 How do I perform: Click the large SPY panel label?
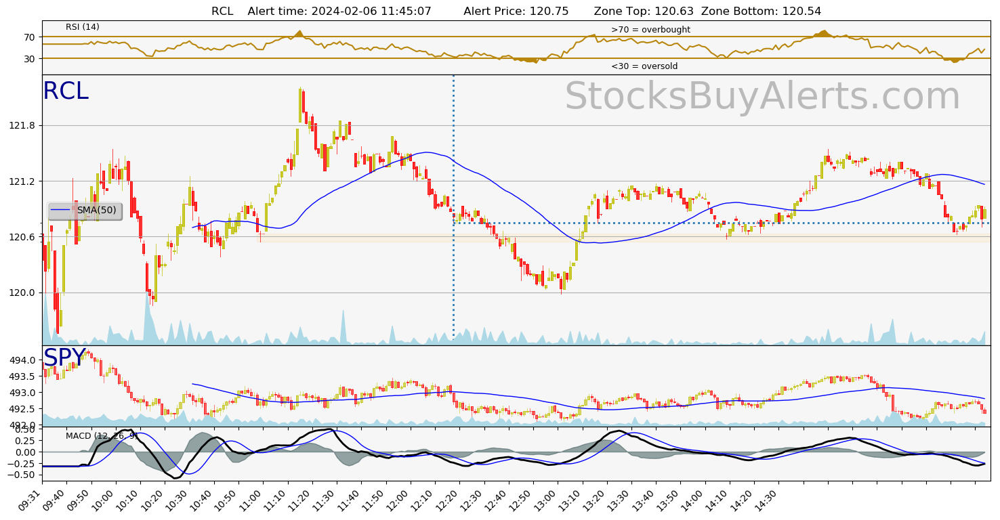click(65, 358)
